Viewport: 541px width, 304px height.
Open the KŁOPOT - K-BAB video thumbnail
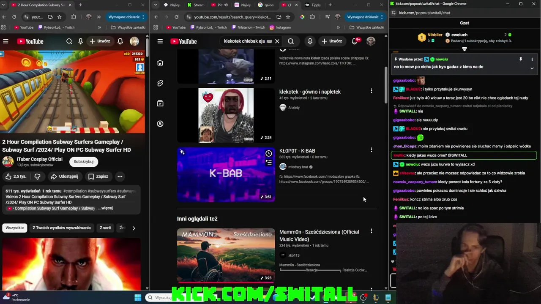226,174
